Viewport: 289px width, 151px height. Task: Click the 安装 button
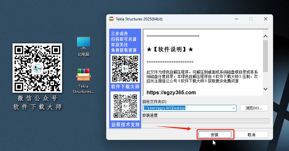[x=215, y=135]
